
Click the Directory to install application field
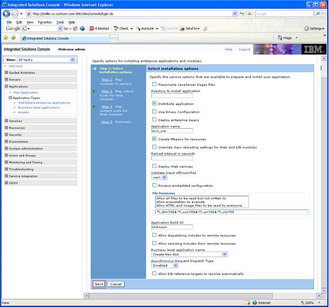tap(172, 95)
